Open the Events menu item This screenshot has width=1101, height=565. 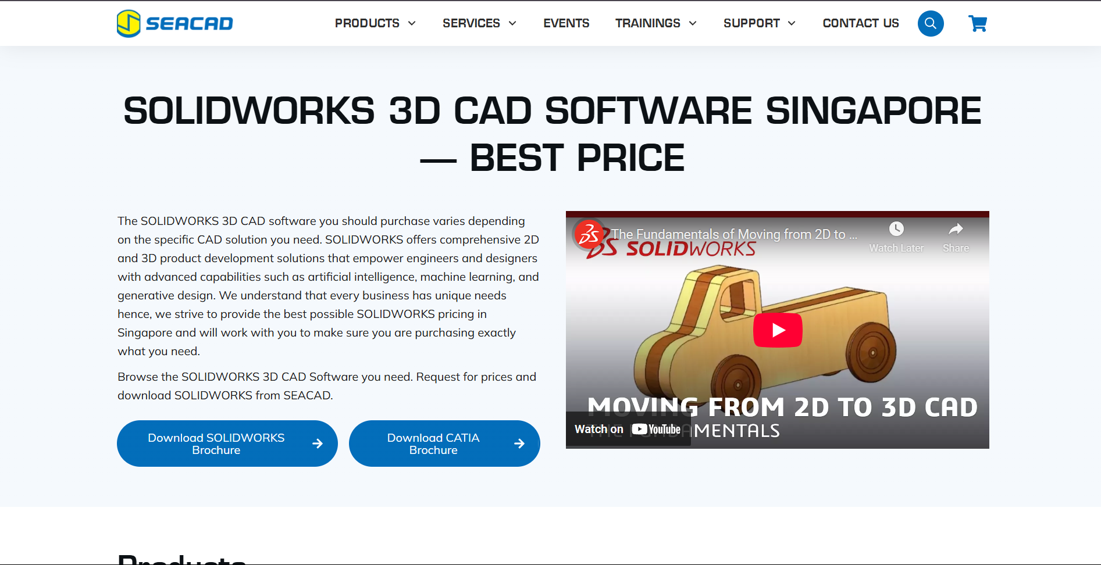[x=566, y=24]
